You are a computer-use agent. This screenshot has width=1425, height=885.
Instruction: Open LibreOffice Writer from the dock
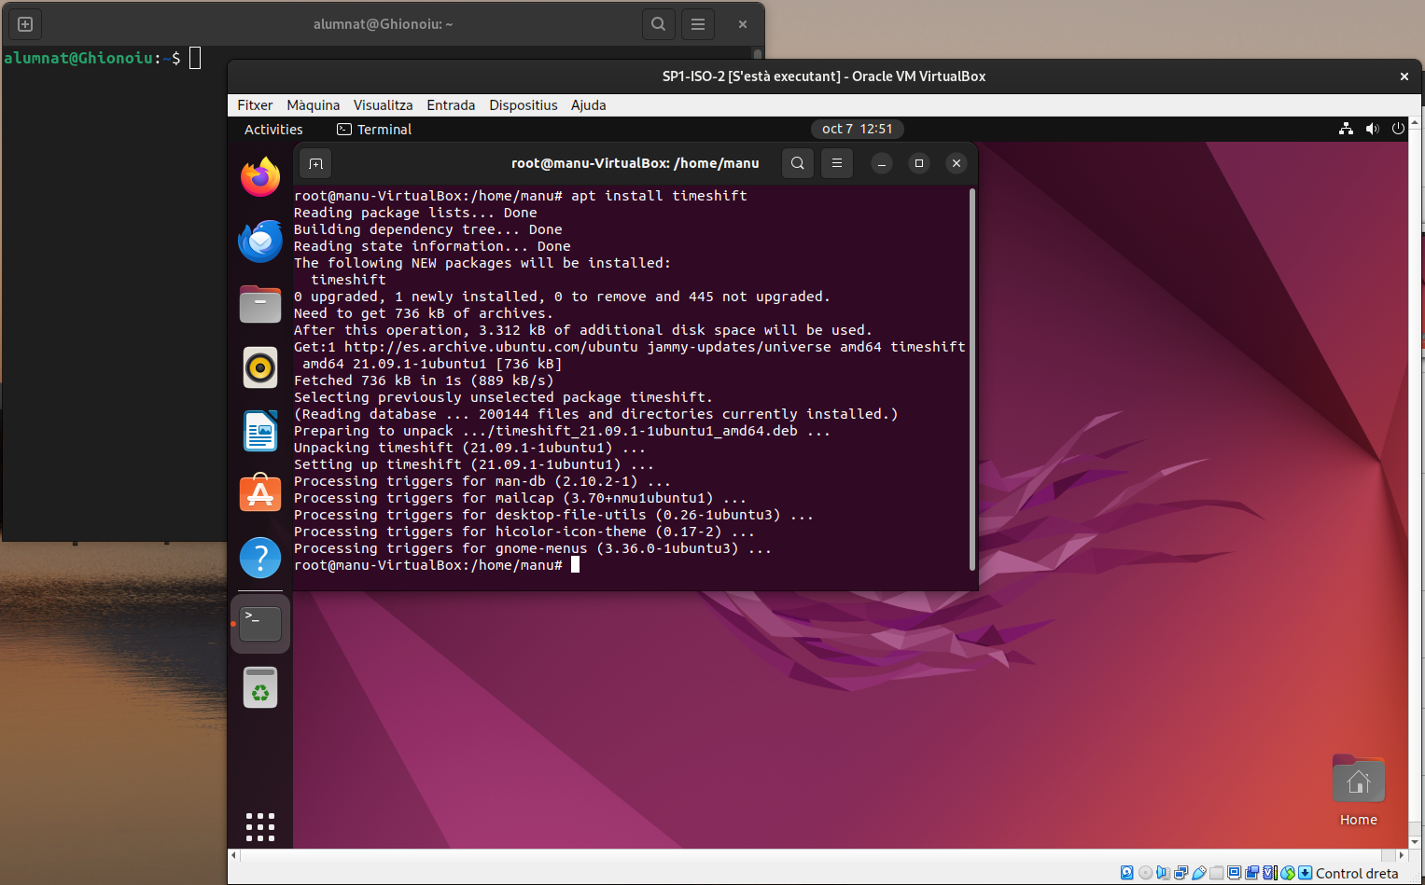(260, 431)
